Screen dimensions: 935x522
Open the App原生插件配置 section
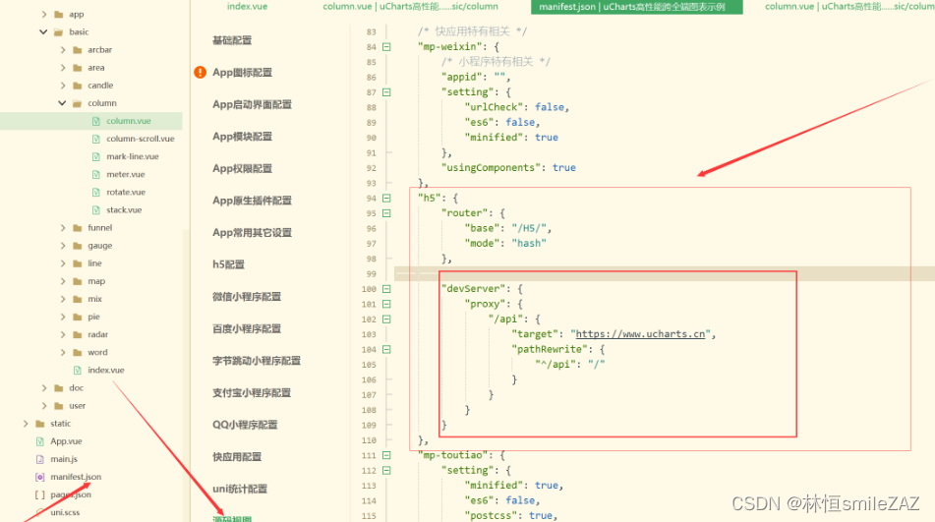[253, 201]
